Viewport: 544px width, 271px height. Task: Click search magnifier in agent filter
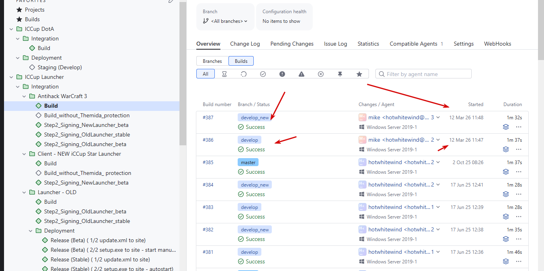click(x=381, y=74)
